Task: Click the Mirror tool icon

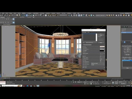Action: click(69, 15)
